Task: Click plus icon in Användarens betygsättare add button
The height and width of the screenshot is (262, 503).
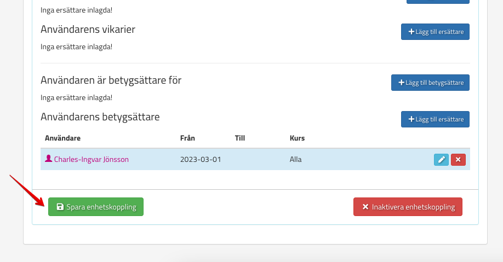Action: 411,119
